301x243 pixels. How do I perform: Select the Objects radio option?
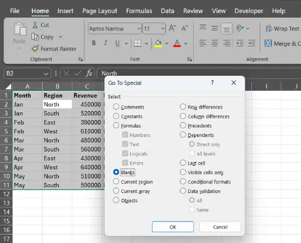tap(116, 200)
